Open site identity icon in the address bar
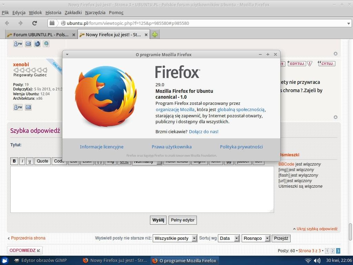Screen dimensions: 353x265 point(63,23)
